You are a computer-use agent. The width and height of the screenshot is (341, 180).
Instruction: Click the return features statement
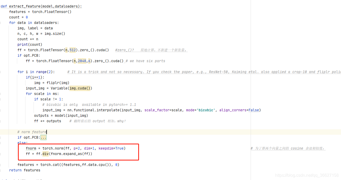pyautogui.click(x=24, y=170)
